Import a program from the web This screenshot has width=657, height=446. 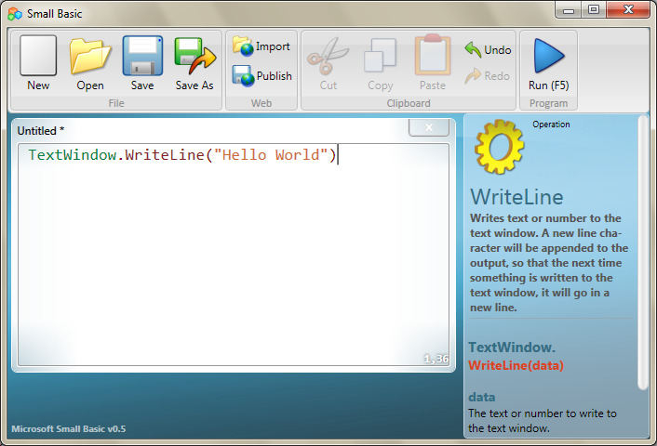[261, 46]
